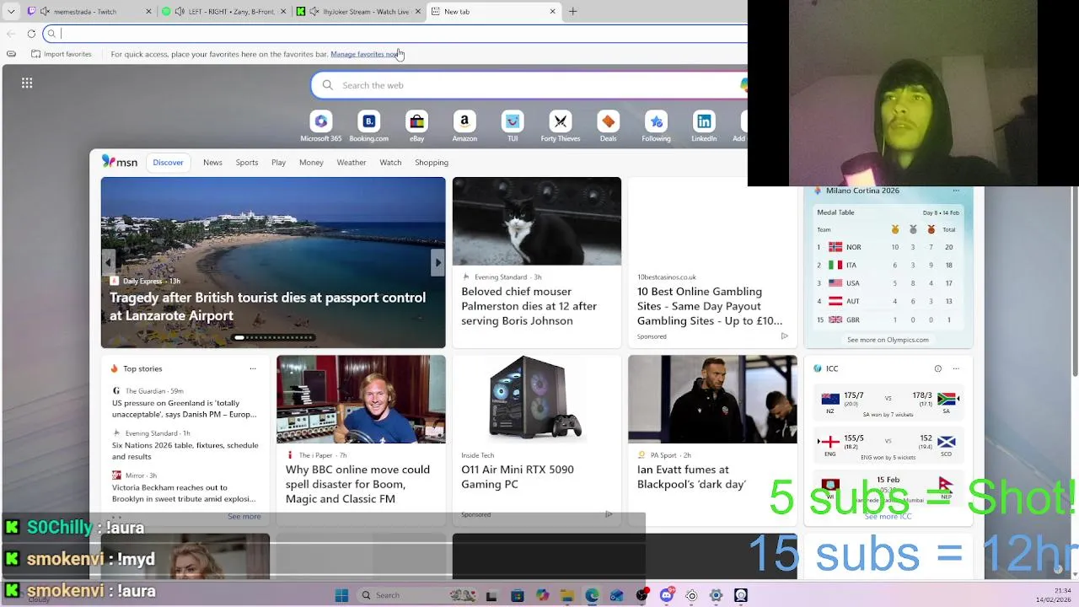1079x607 pixels.
Task: Advance carousel with next arrow
Action: [x=438, y=263]
